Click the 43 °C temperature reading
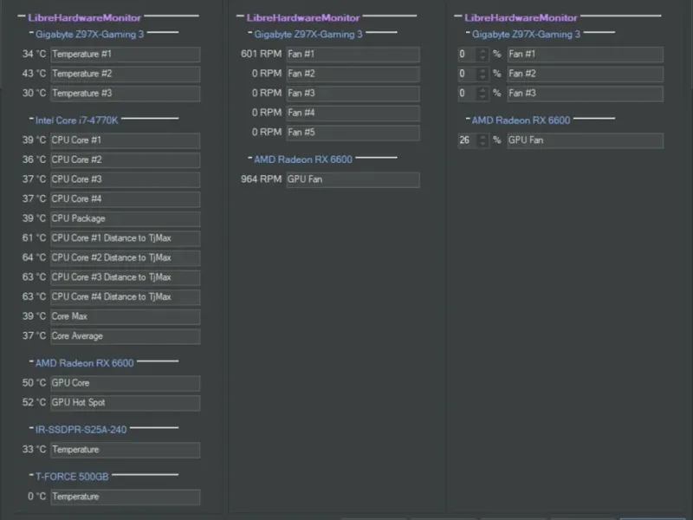This screenshot has width=693, height=520. point(34,74)
